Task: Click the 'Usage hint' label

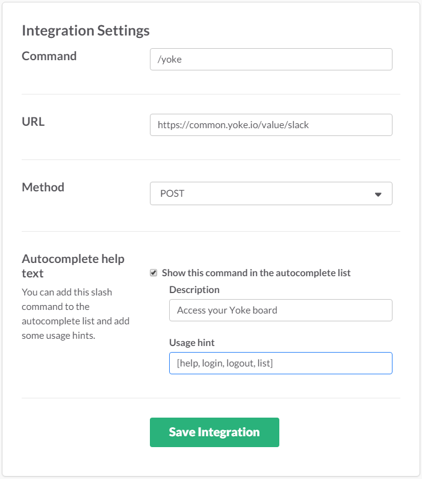Action: (x=192, y=343)
